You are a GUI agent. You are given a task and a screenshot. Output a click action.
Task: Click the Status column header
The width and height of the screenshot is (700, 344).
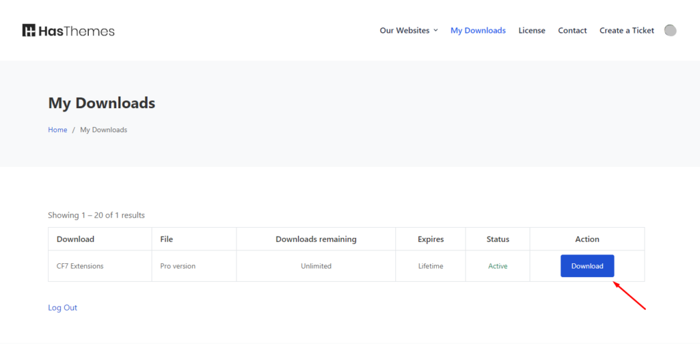tap(498, 239)
